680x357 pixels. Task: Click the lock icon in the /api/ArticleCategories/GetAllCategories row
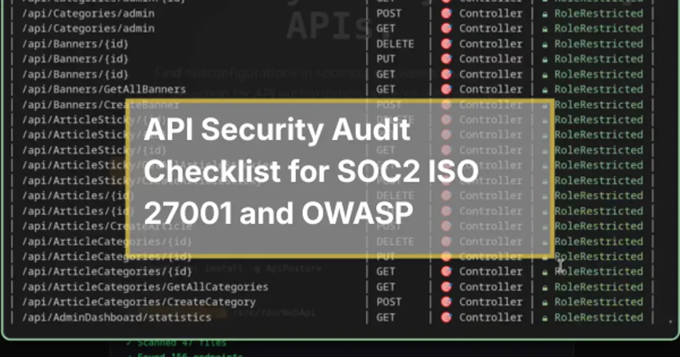[x=545, y=287]
